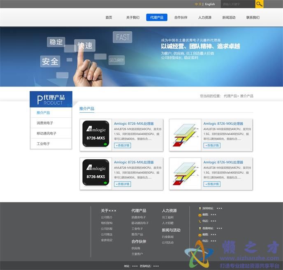This screenshot has width=283, height=270.
Task: Click the envelope icon under Shenzhen address
Action: tap(200, 215)
